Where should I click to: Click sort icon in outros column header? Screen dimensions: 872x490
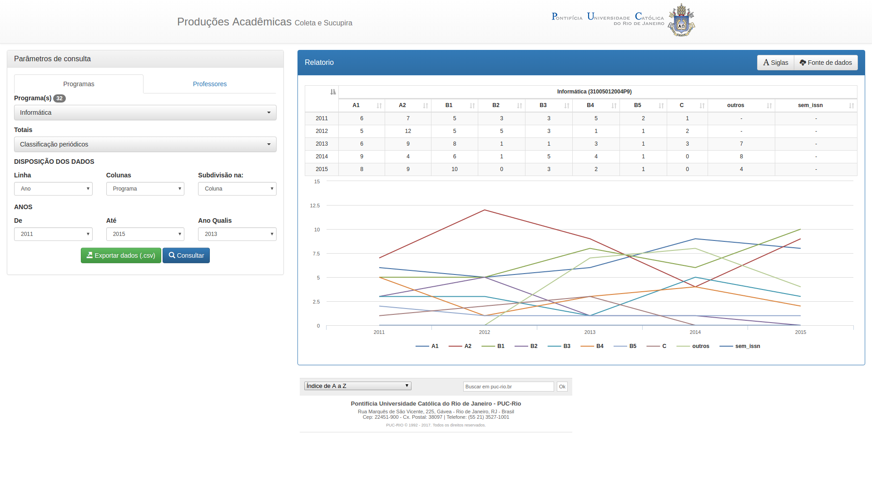pos(769,106)
